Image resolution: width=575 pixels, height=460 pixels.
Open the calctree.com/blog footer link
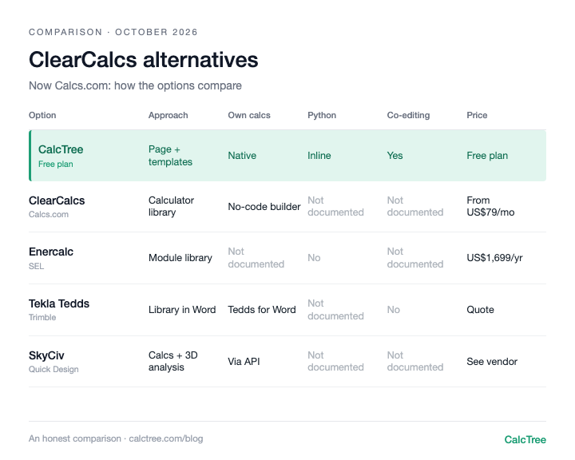166,438
